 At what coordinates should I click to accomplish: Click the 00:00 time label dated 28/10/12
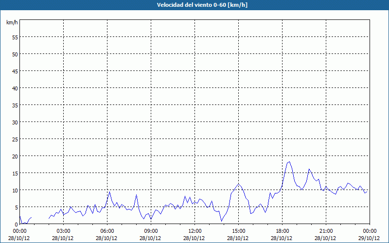pos(19,231)
